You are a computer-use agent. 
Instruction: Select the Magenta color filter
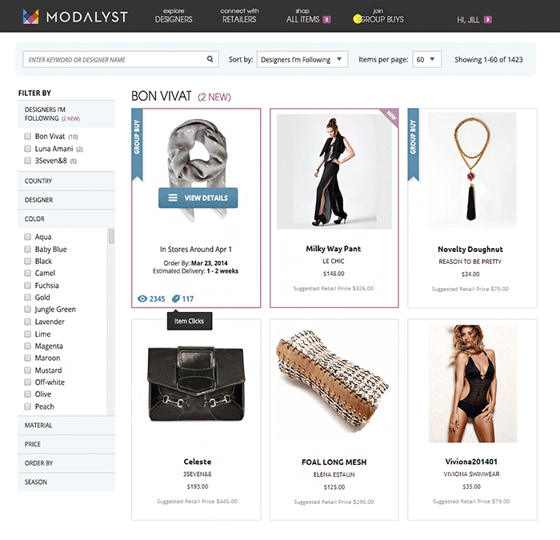[27, 346]
